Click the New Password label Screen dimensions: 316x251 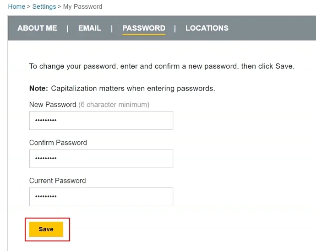point(53,105)
